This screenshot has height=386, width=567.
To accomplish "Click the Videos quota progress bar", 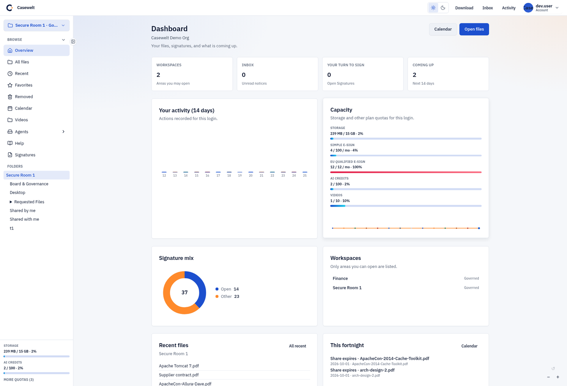I will tap(406, 206).
